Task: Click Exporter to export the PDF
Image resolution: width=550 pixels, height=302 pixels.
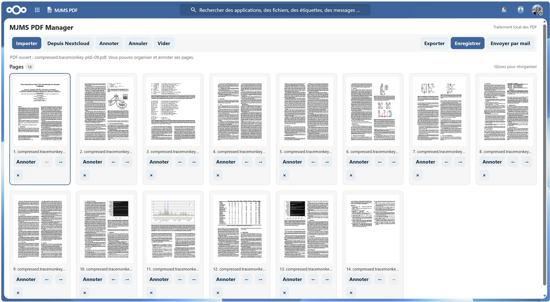Action: [x=434, y=43]
